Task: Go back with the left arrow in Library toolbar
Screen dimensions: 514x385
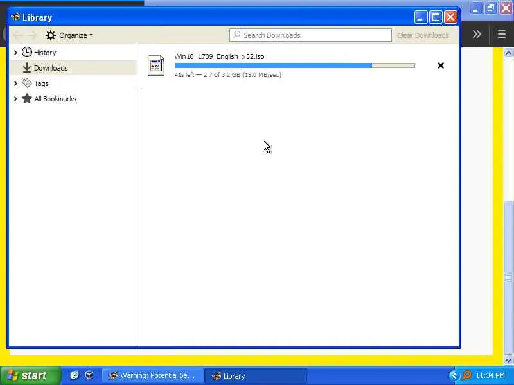Action: tap(19, 35)
